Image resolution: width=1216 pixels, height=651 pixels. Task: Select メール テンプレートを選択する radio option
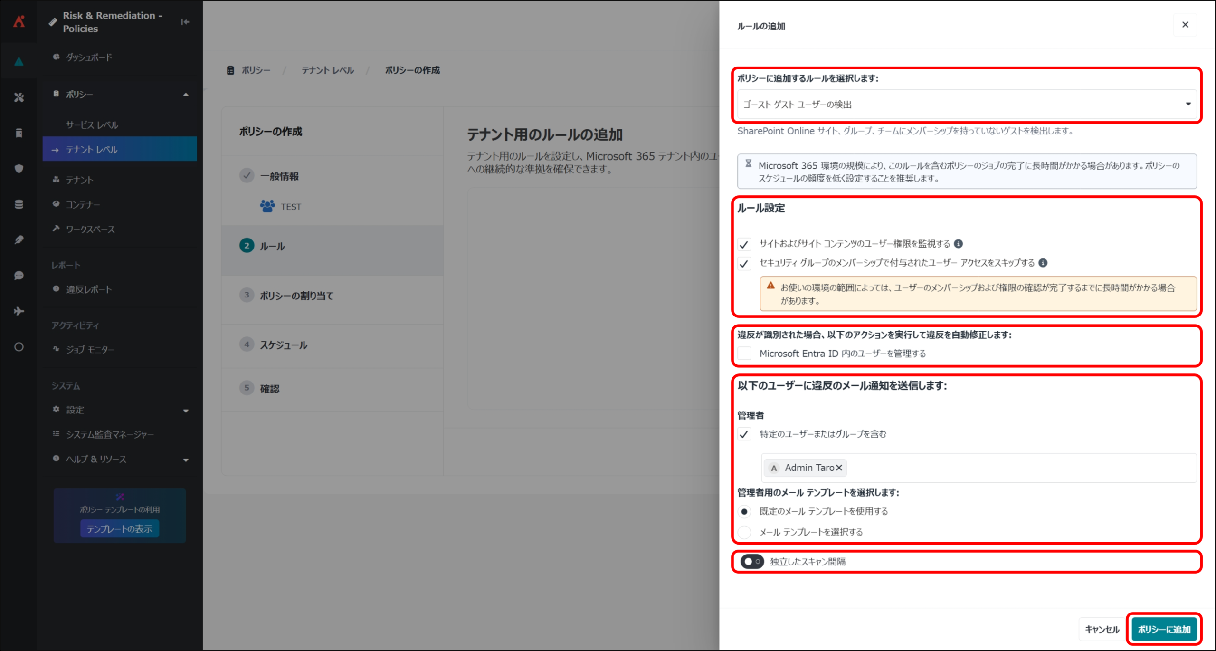[x=744, y=532]
